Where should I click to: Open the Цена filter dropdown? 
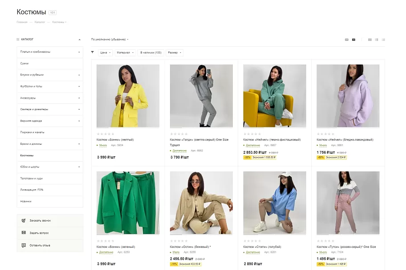[106, 53]
